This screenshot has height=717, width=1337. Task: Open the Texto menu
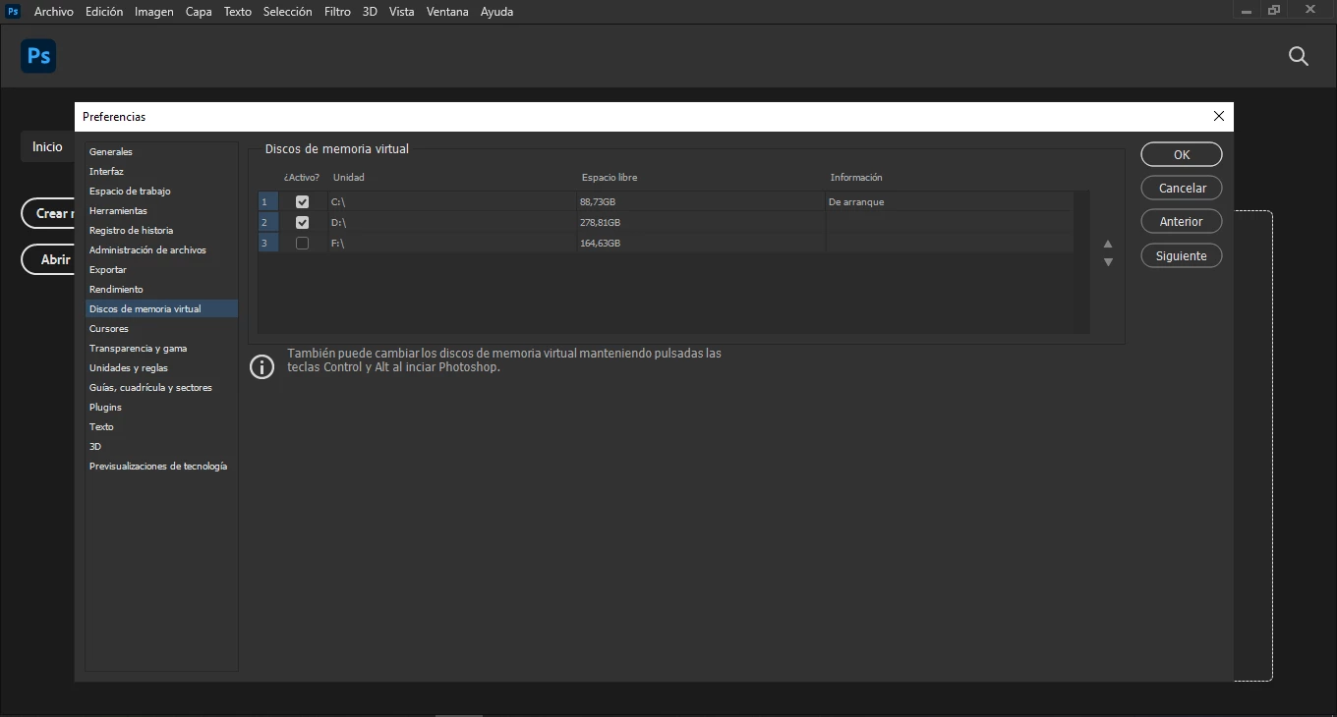(x=238, y=12)
